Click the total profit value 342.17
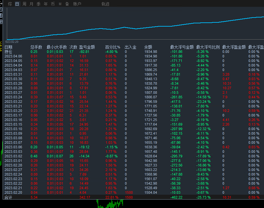Image resolution: width=264 pixels, height=208 pixels. click(85, 197)
